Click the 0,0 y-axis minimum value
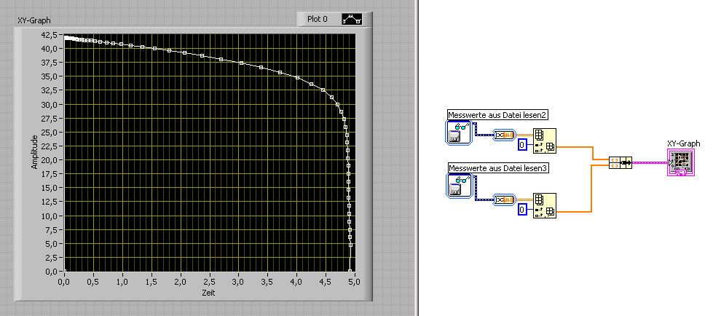 51,272
